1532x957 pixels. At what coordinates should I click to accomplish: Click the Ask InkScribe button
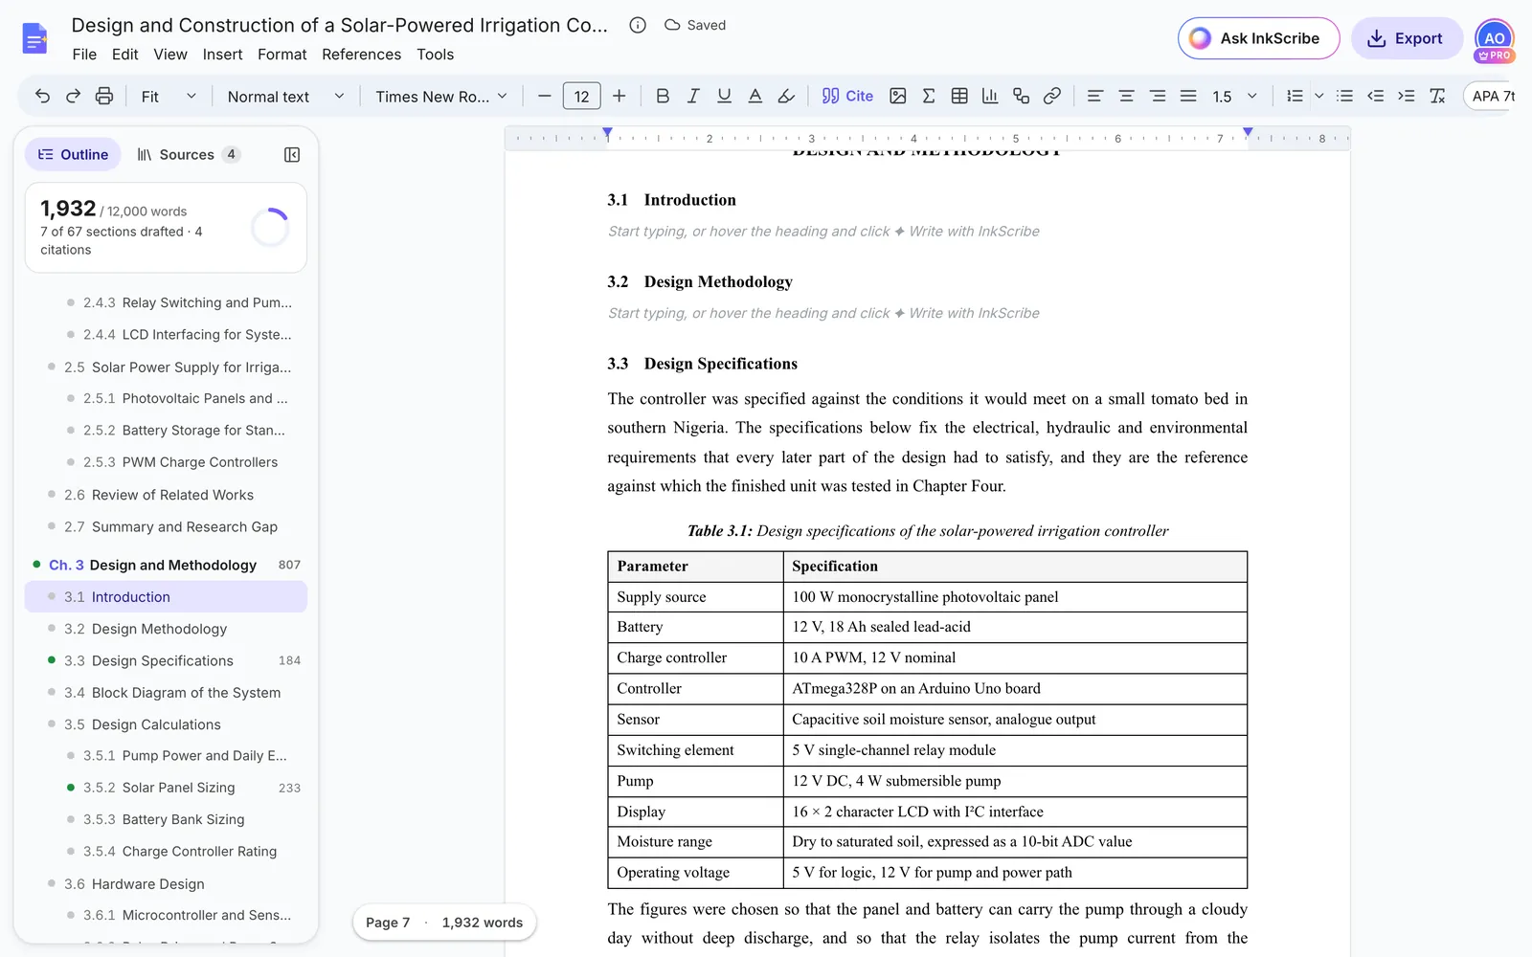pyautogui.click(x=1258, y=38)
